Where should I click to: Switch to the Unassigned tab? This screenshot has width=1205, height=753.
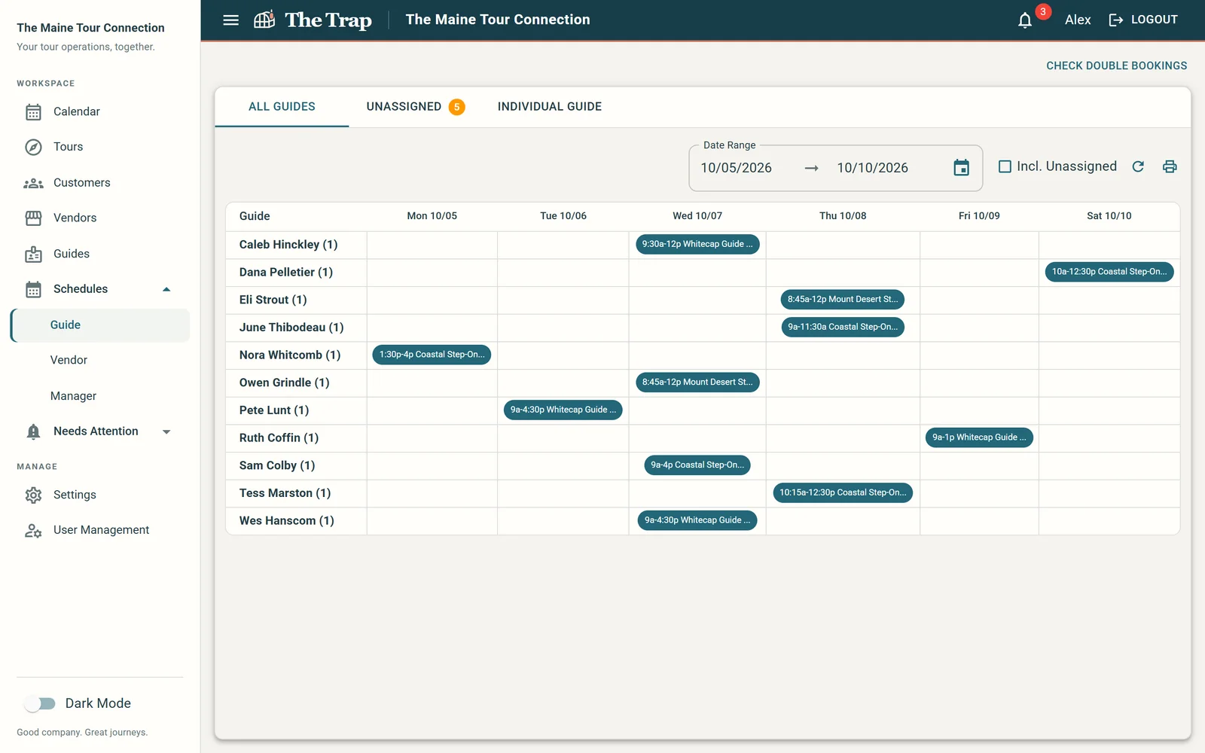[415, 107]
